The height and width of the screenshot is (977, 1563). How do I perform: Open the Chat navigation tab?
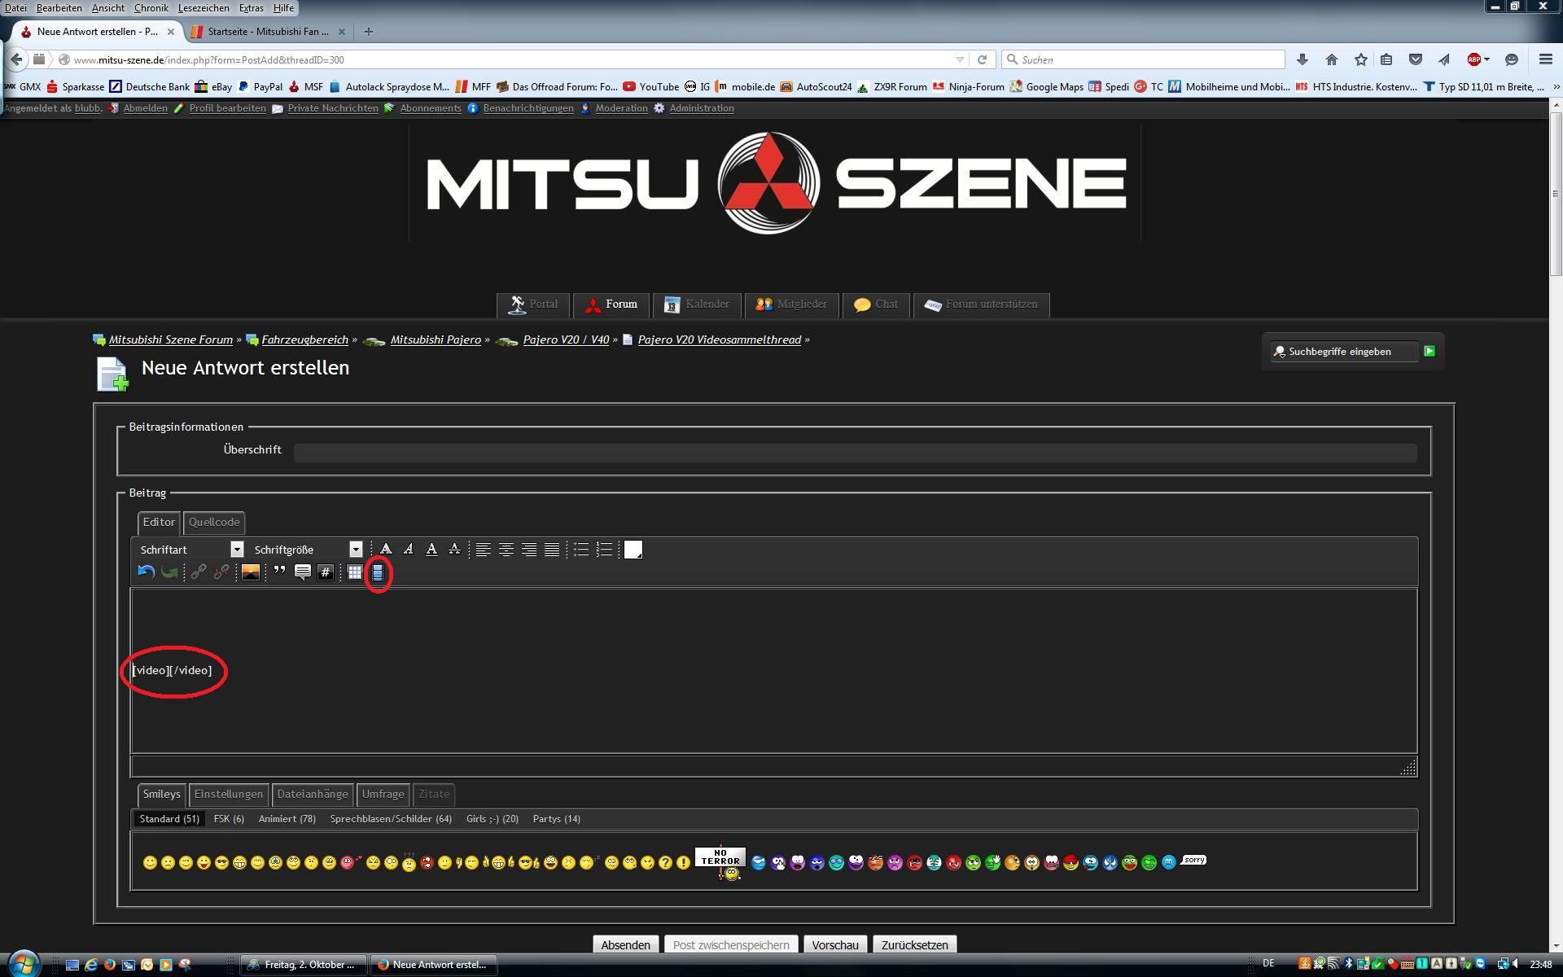click(876, 304)
